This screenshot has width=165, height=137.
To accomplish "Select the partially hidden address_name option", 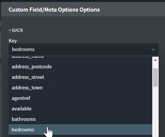I will click(x=80, y=59).
